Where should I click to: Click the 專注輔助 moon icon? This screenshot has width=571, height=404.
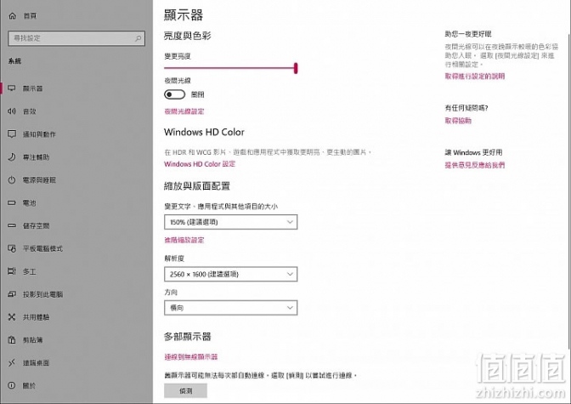click(x=12, y=157)
